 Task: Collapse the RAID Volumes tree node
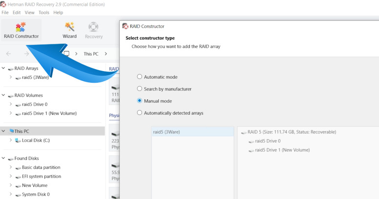[x=3, y=95]
